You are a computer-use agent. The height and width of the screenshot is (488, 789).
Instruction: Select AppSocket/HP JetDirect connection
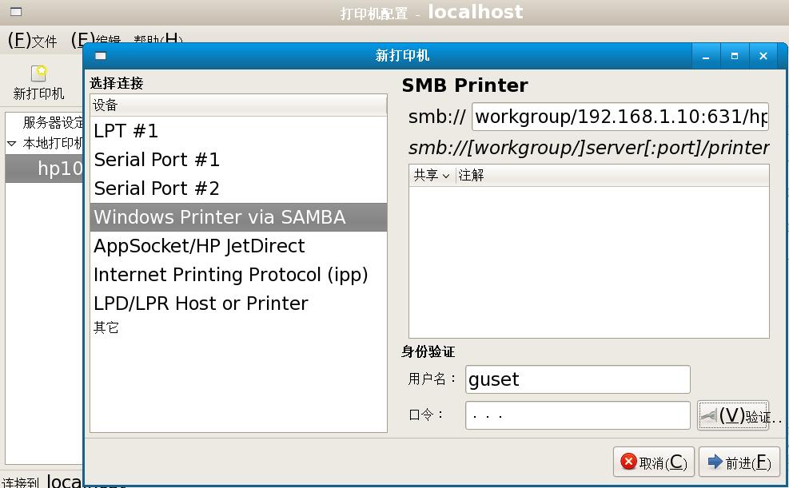click(199, 246)
